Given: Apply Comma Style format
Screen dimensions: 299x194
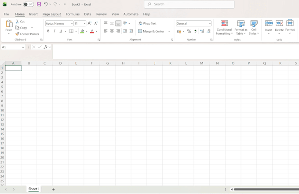Looking at the screenshot, I should click(196, 31).
